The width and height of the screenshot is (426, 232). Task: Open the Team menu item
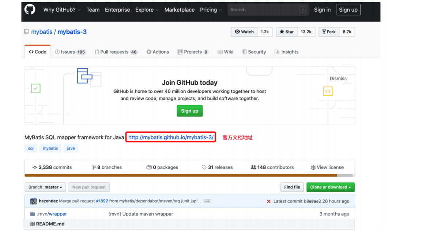[x=93, y=10]
